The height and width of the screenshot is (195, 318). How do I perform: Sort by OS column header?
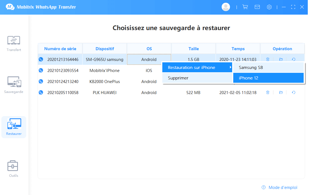(x=149, y=49)
